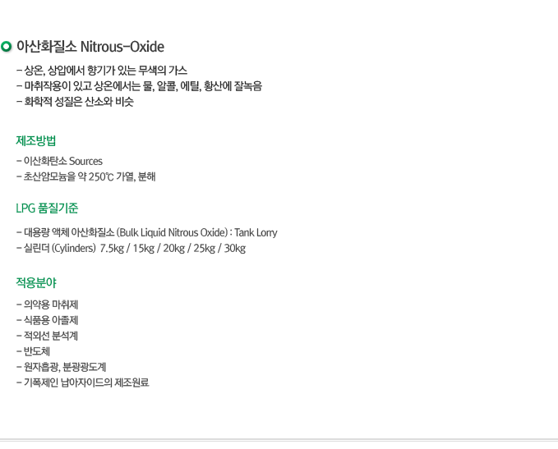The width and height of the screenshot is (558, 449).
Task: Click the 마취작용 solubility description line
Action: pyautogui.click(x=139, y=86)
